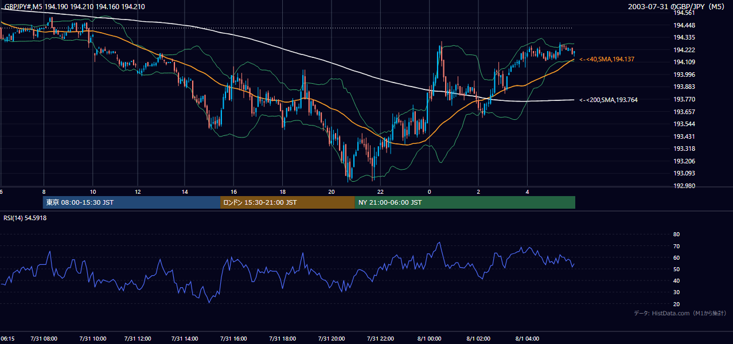Click the 7/31 14:00 time label
The height and width of the screenshot is (344, 733).
[184, 338]
